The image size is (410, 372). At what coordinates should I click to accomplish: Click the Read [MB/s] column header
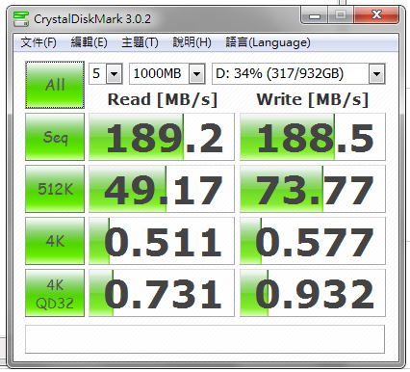pyautogui.click(x=163, y=99)
